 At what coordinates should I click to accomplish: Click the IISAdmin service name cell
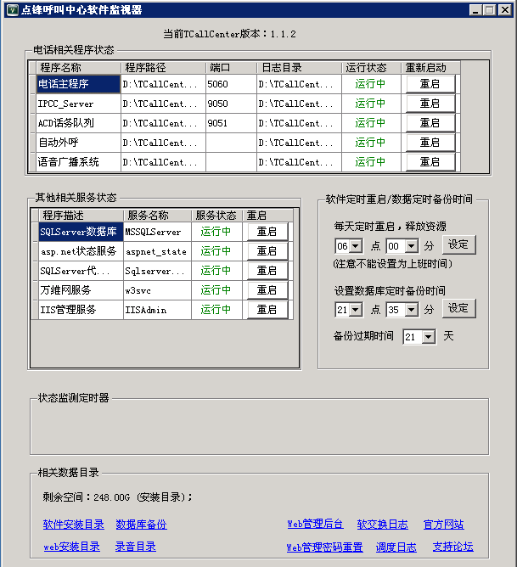coord(157,310)
